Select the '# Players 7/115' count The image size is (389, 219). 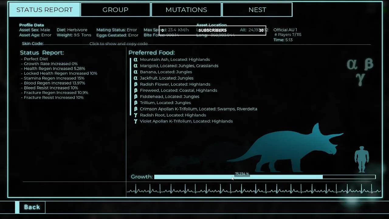click(x=288, y=35)
